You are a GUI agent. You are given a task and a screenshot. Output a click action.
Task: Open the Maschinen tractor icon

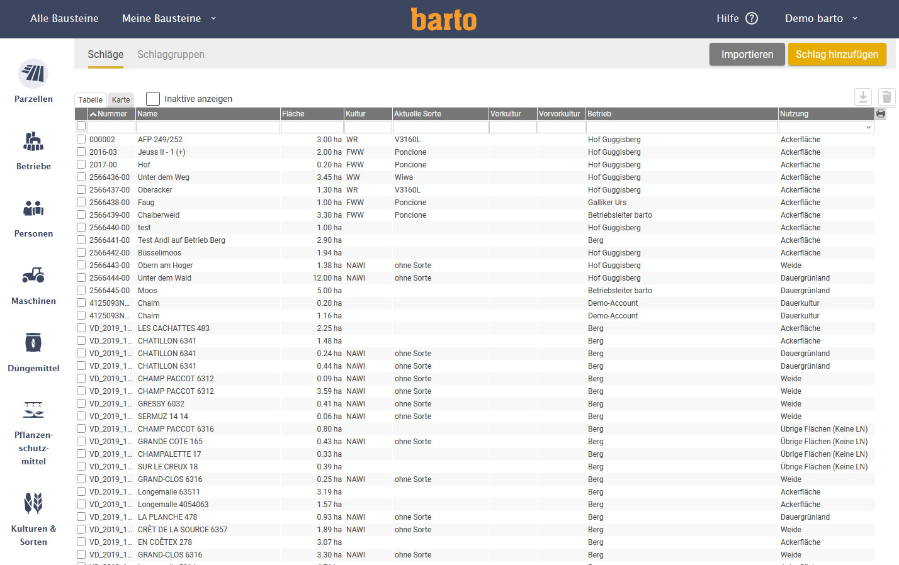coord(33,276)
